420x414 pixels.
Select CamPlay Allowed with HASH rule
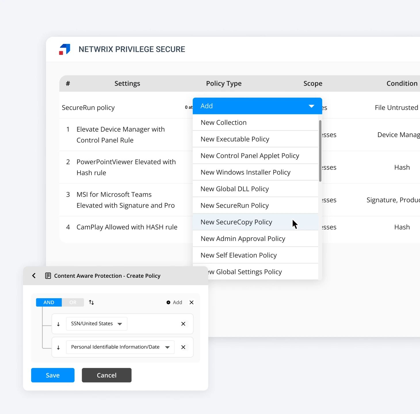click(127, 227)
